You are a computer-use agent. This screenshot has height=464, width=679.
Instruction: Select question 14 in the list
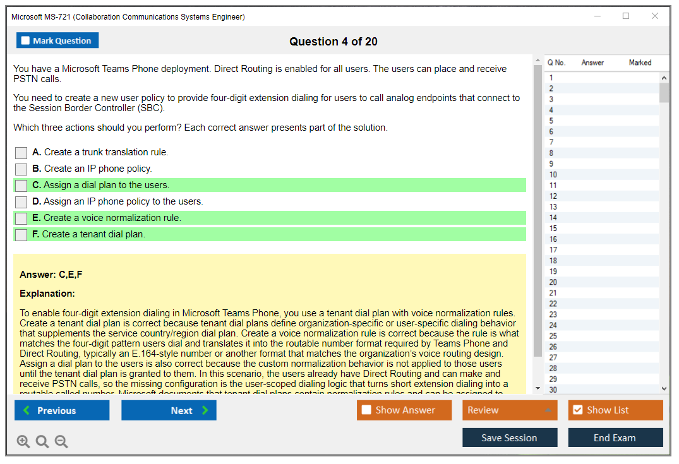coord(602,218)
